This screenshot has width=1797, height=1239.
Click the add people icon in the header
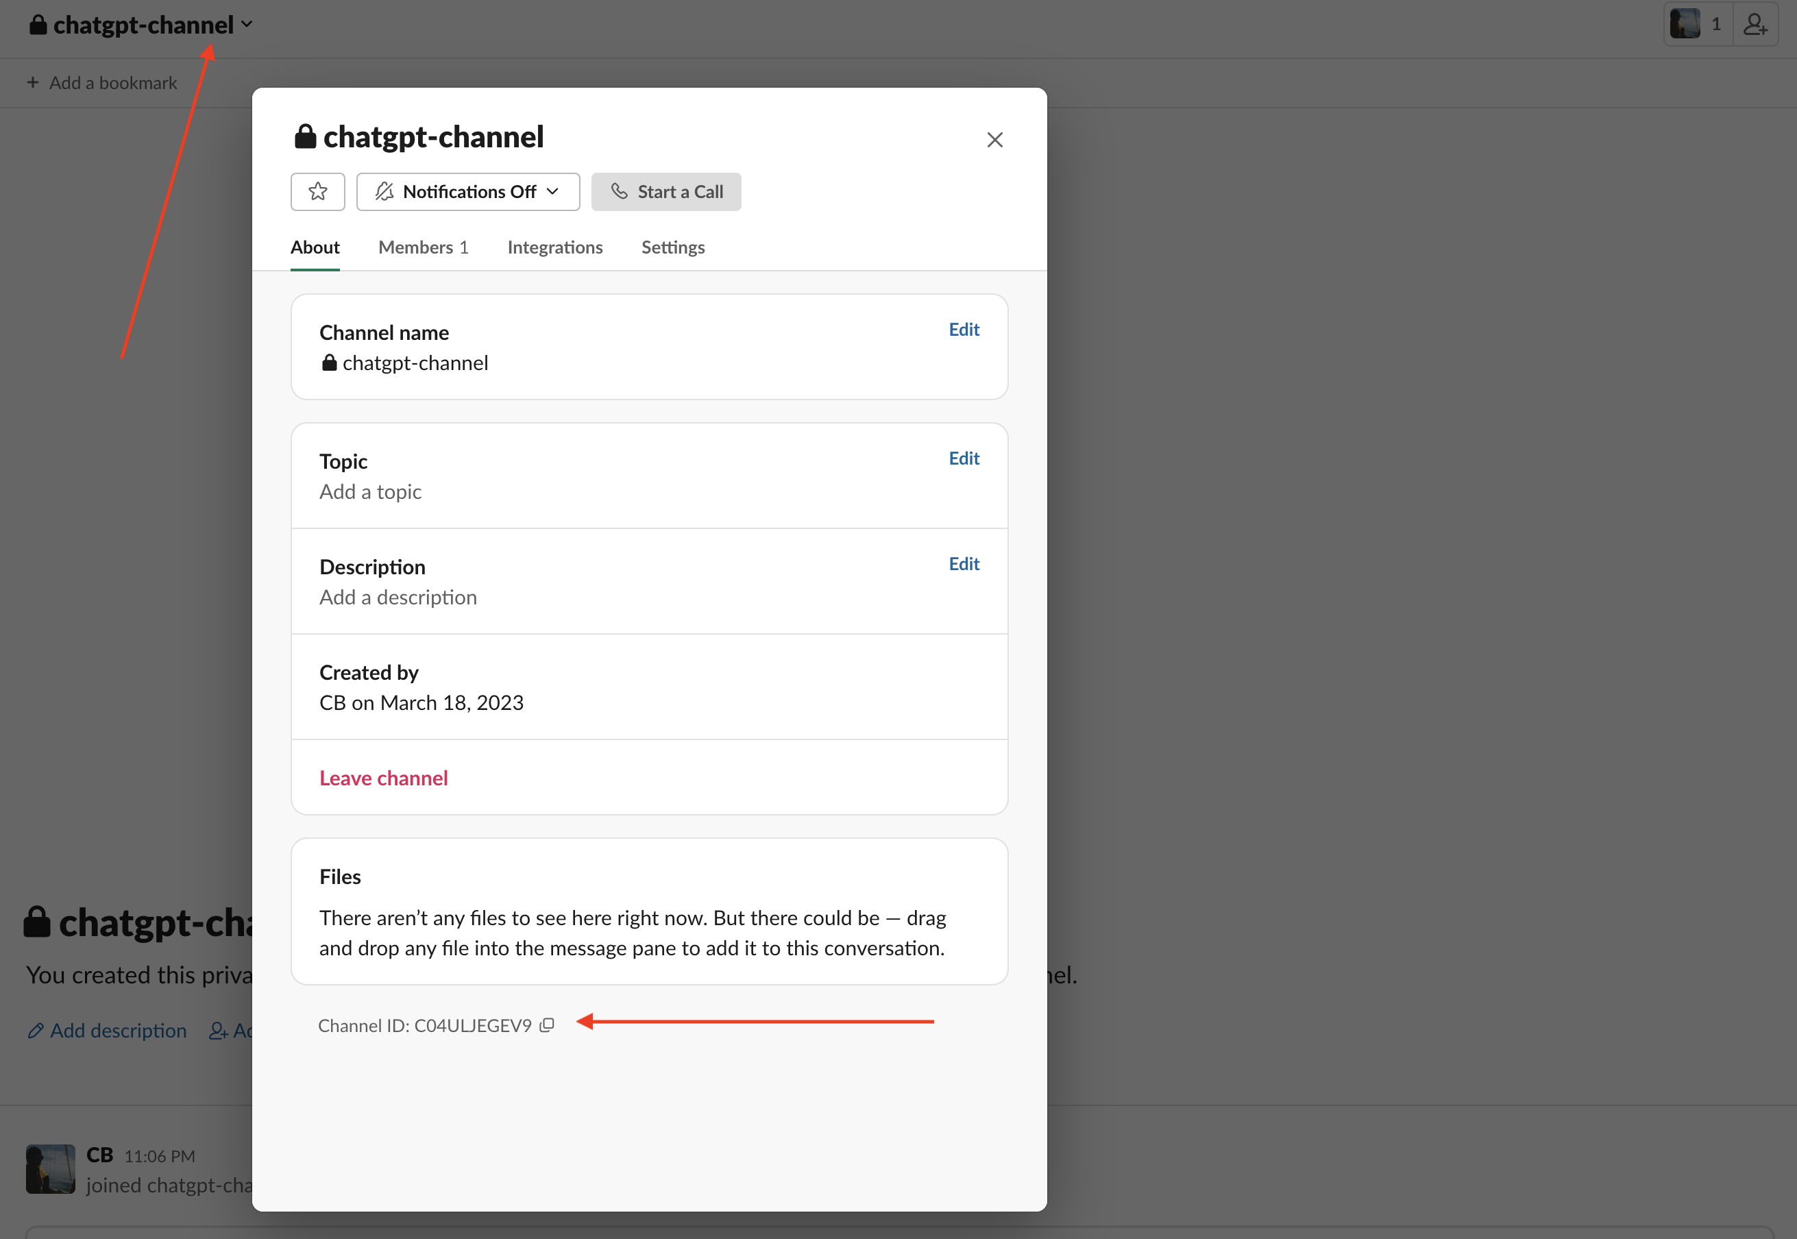point(1755,25)
